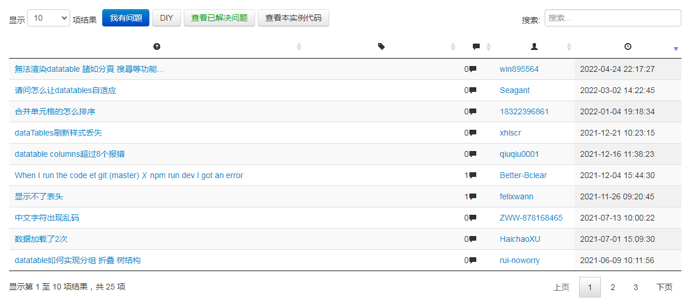The height and width of the screenshot is (305, 690).
Task: Open 查看本实例代码 button
Action: click(x=294, y=18)
